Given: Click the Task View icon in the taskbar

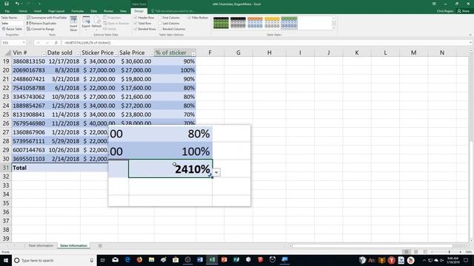Looking at the screenshot, I should pyautogui.click(x=102, y=260).
